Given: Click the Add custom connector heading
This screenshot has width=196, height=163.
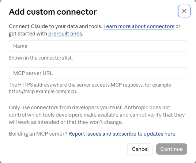Looking at the screenshot, I should pyautogui.click(x=53, y=12).
